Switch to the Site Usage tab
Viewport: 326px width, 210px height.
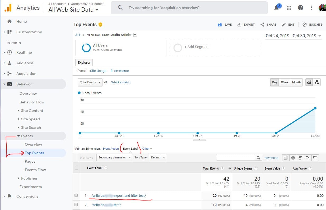click(98, 71)
